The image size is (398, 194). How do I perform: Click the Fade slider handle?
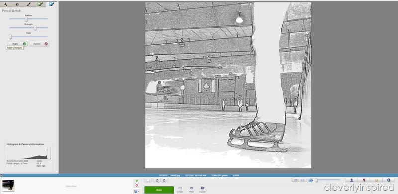coord(10,37)
